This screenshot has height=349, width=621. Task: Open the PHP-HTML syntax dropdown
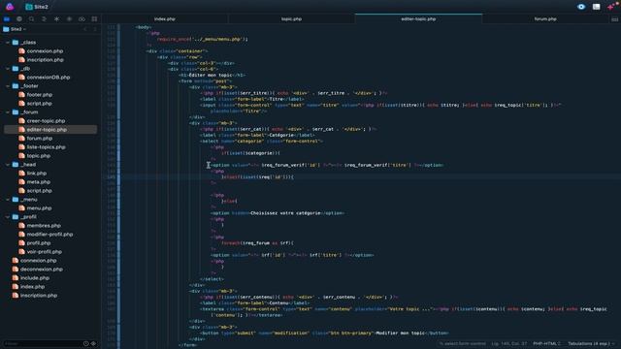tap(546, 344)
